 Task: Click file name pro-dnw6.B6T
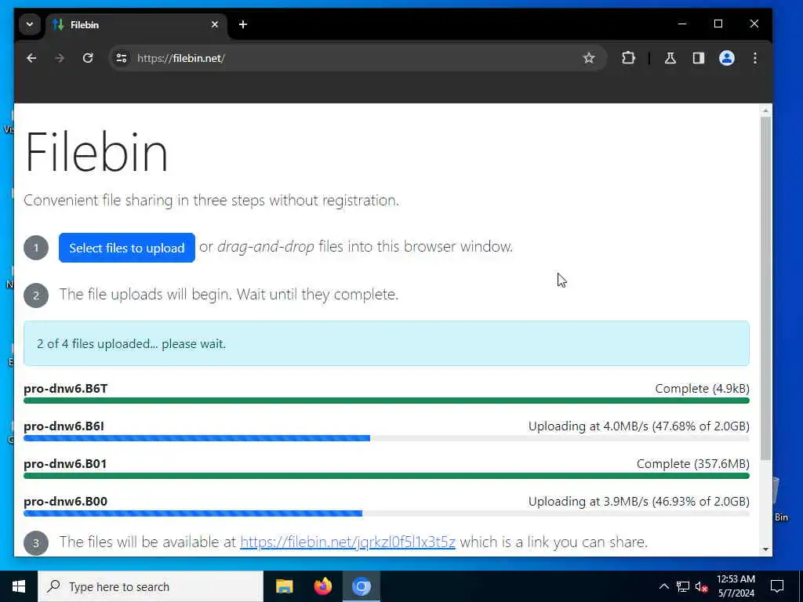(x=66, y=389)
